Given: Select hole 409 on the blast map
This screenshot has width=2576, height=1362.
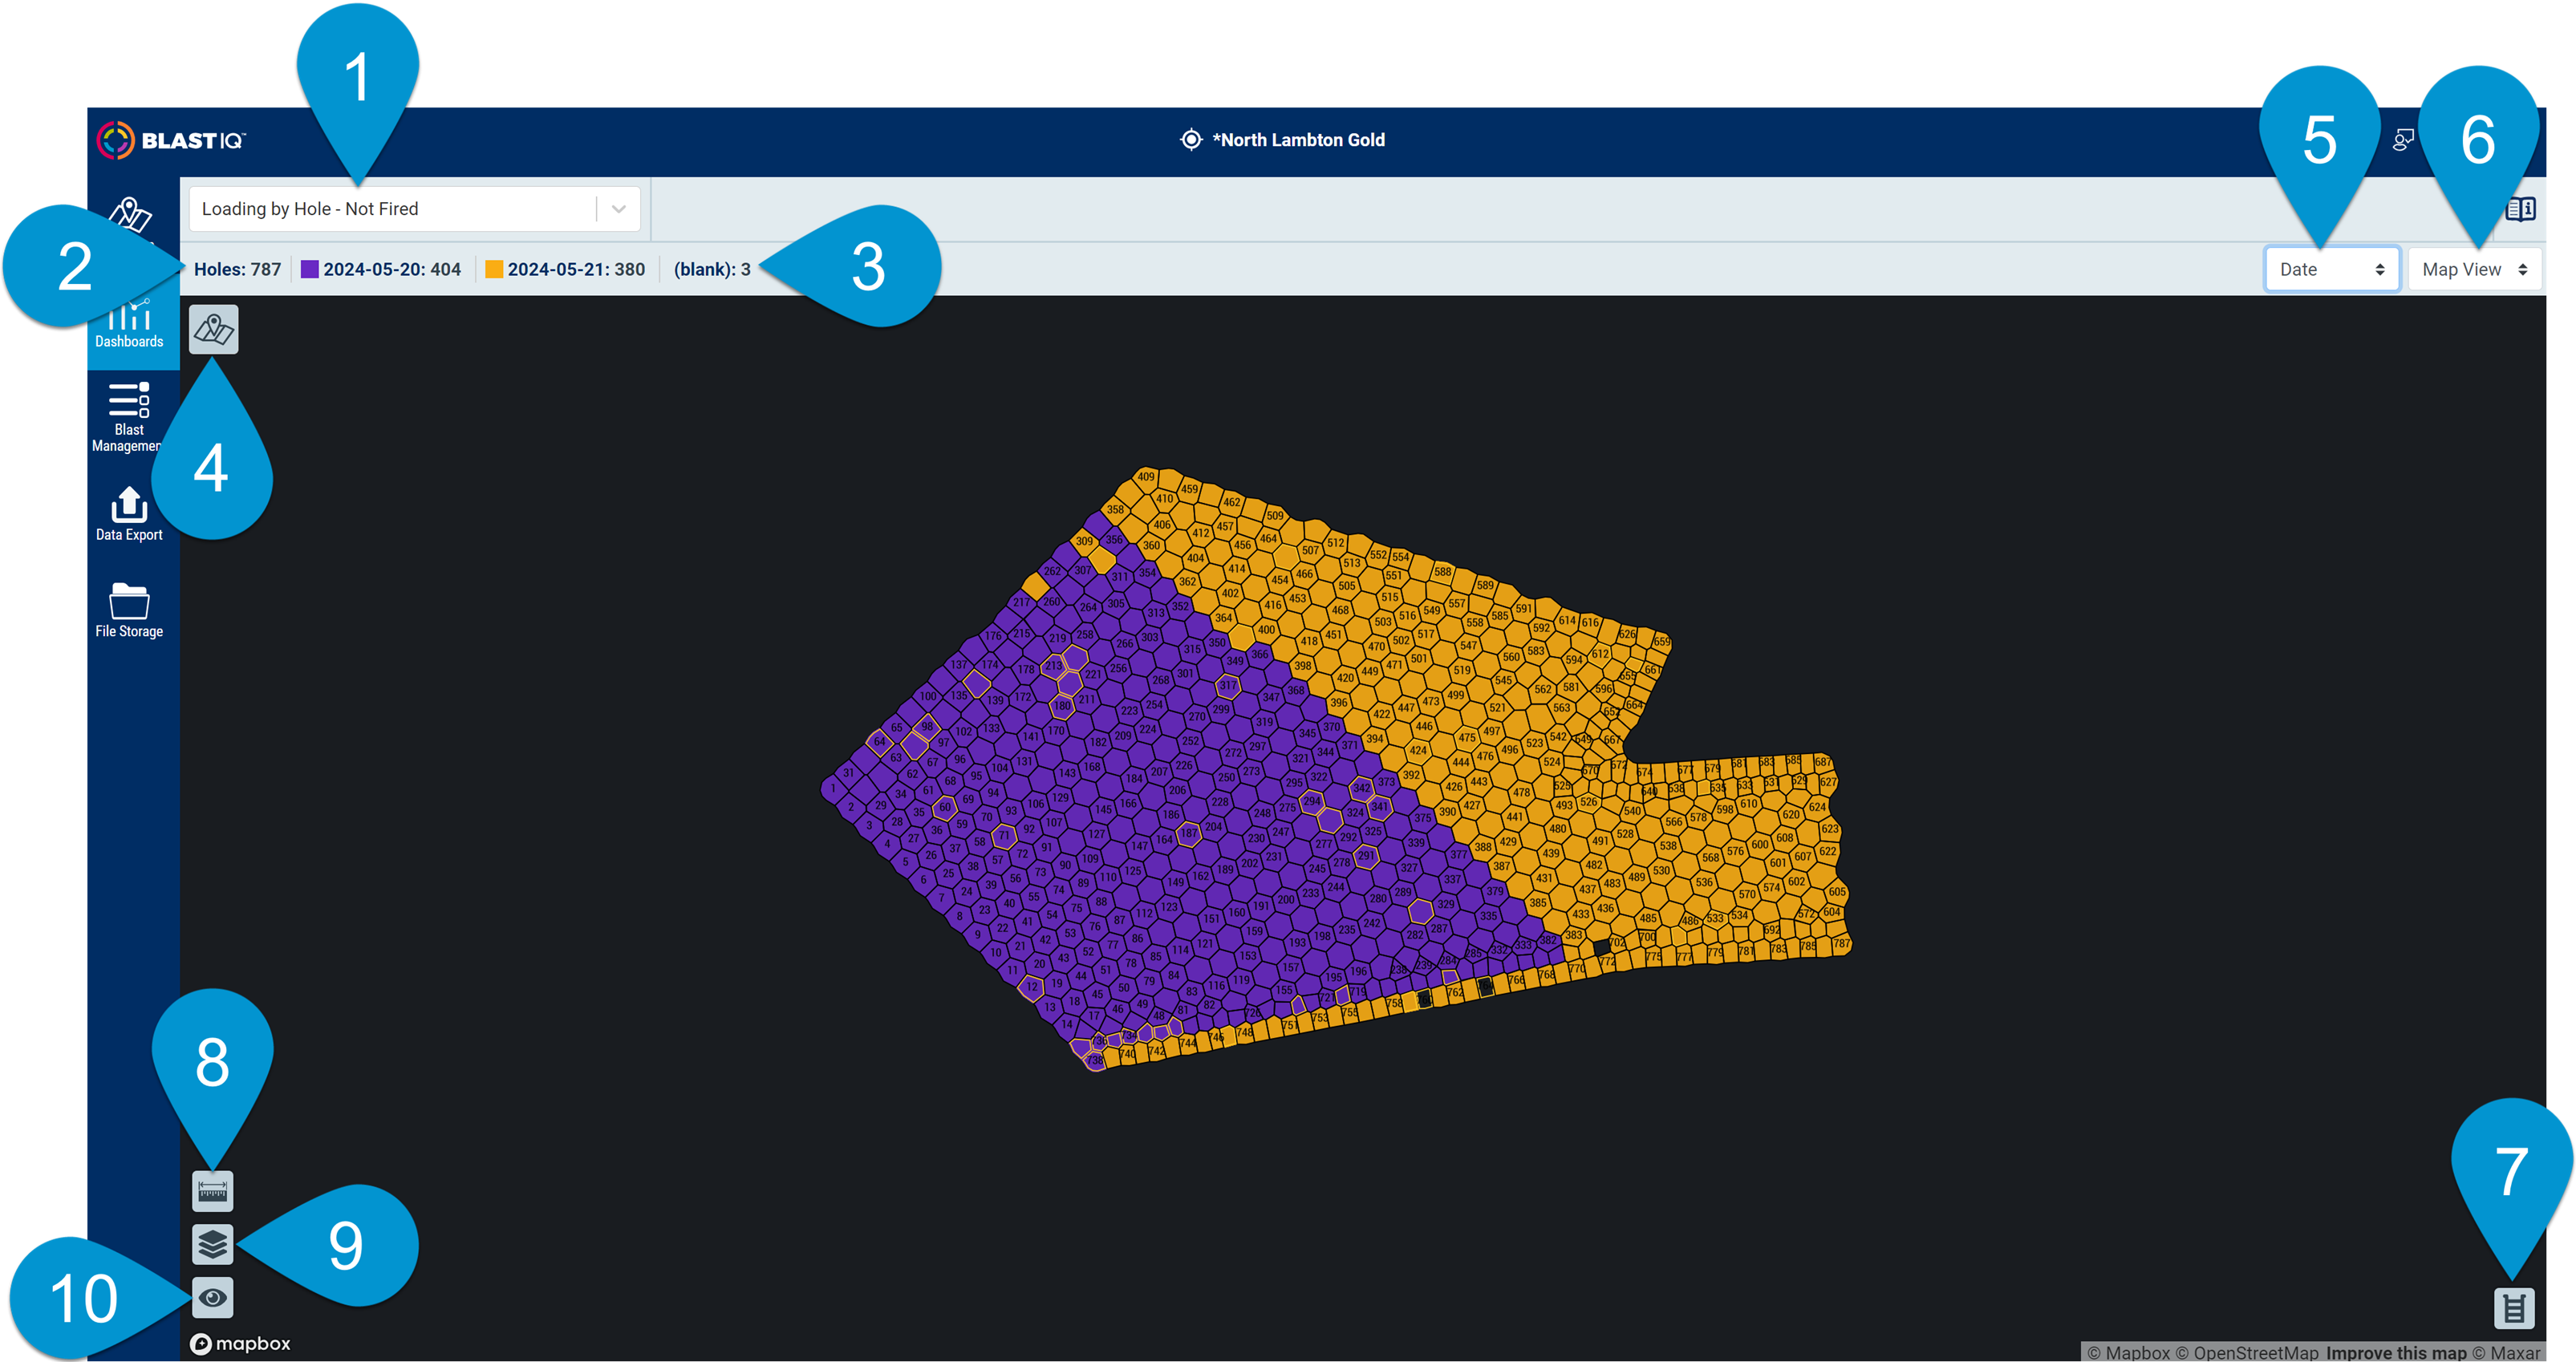Looking at the screenshot, I should tap(1146, 477).
